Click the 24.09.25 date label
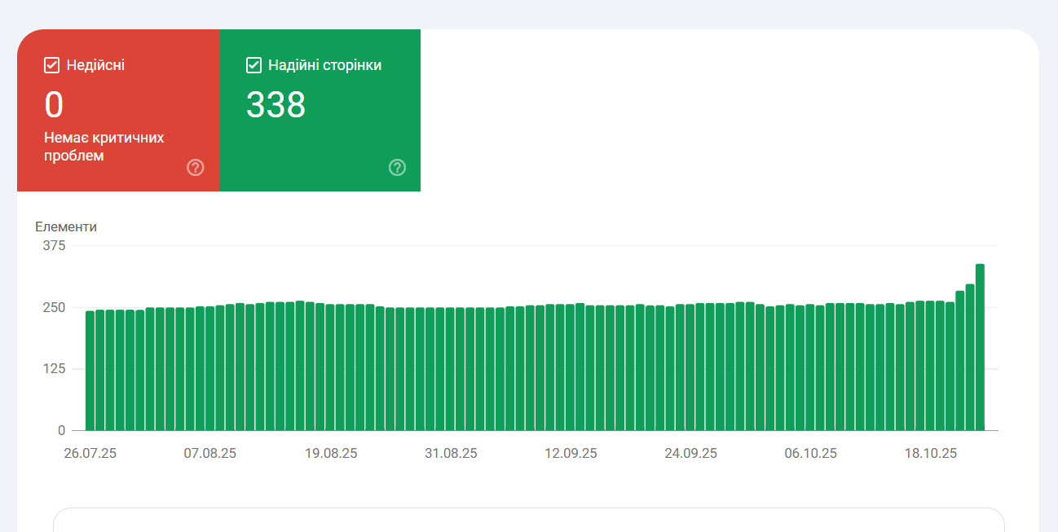1058x532 pixels. coord(691,454)
